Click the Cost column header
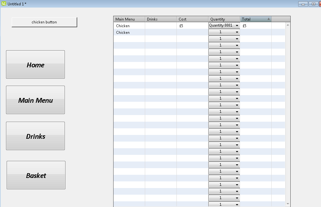Screen dimensions: 321x207 coord(192,19)
